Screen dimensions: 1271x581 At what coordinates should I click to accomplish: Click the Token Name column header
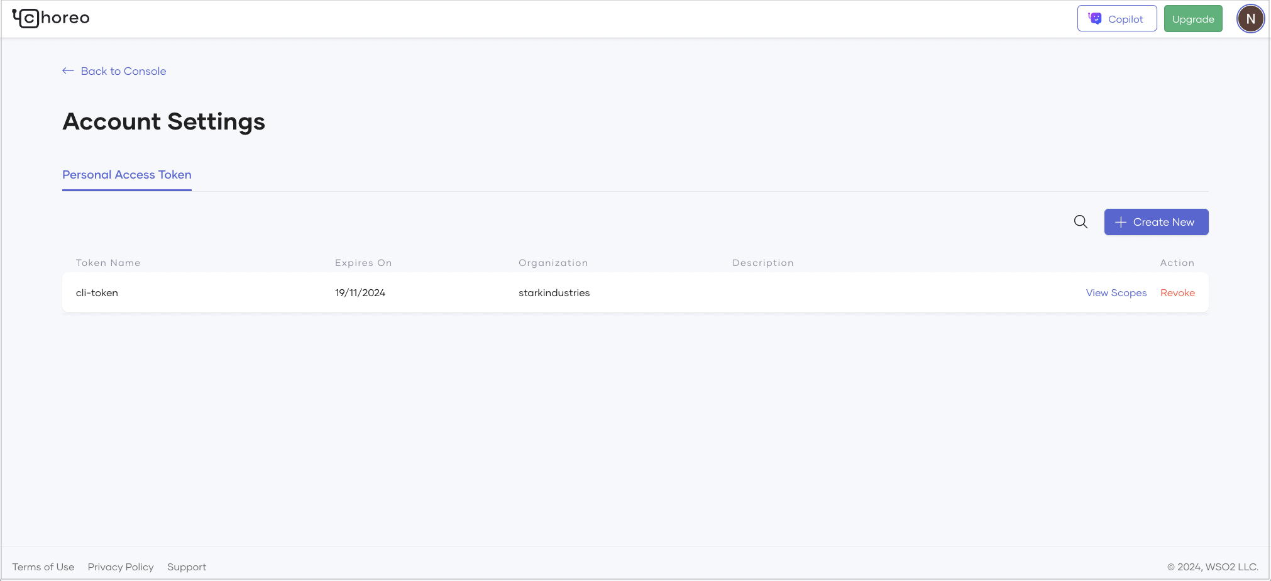click(x=107, y=262)
